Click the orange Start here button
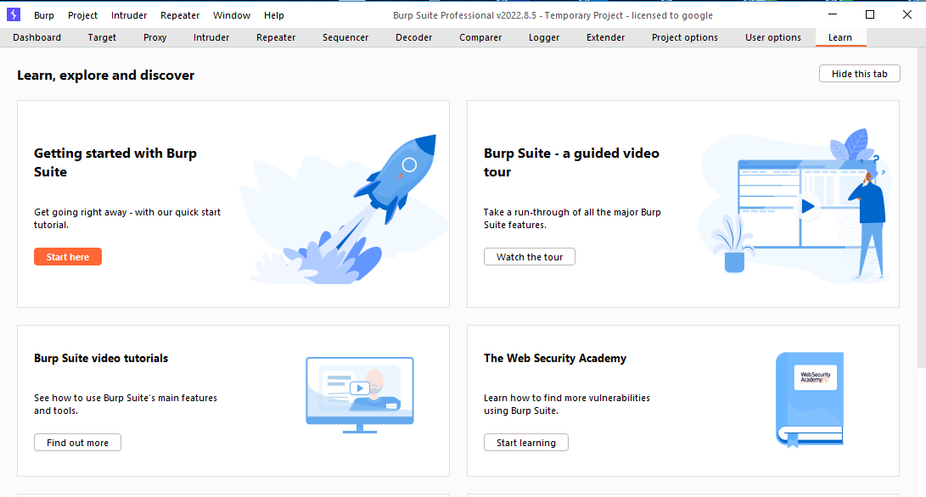Viewport: 926px width, 497px height. point(68,257)
